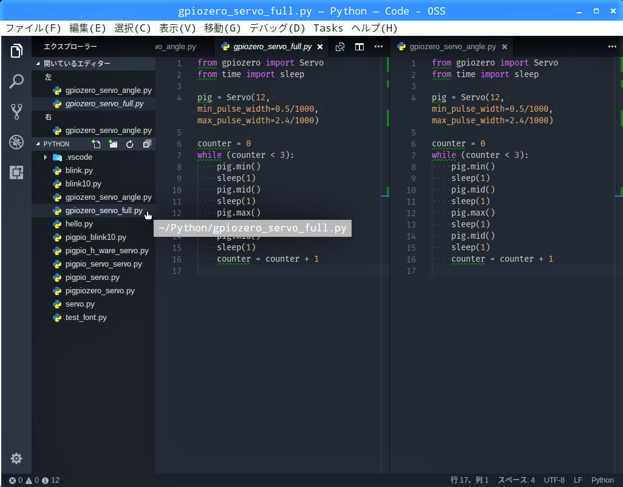Open pigpio_servo_servo.py file
This screenshot has width=623, height=487.
[94, 264]
